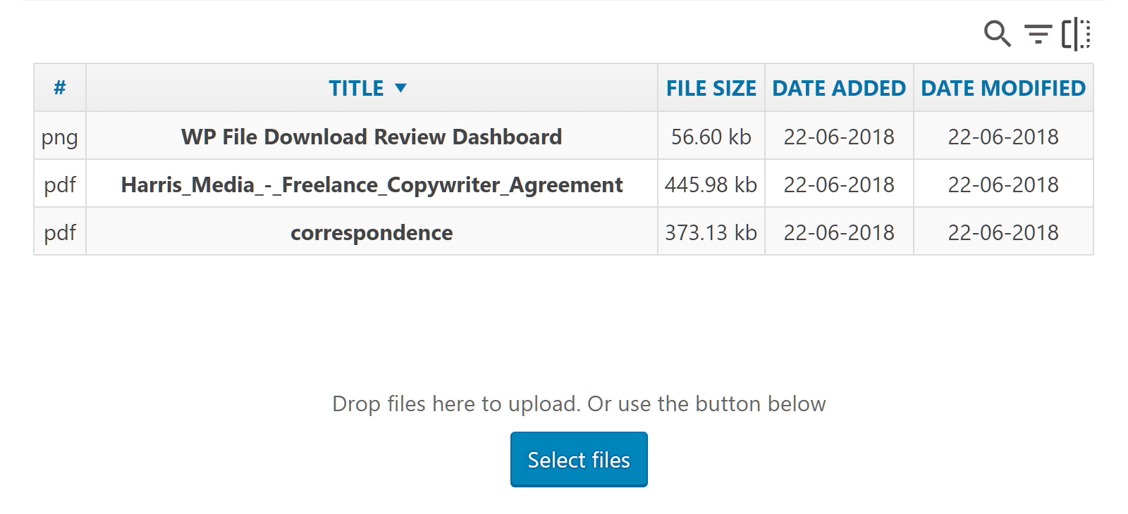Click the 56.60 kb file size cell

tap(711, 137)
